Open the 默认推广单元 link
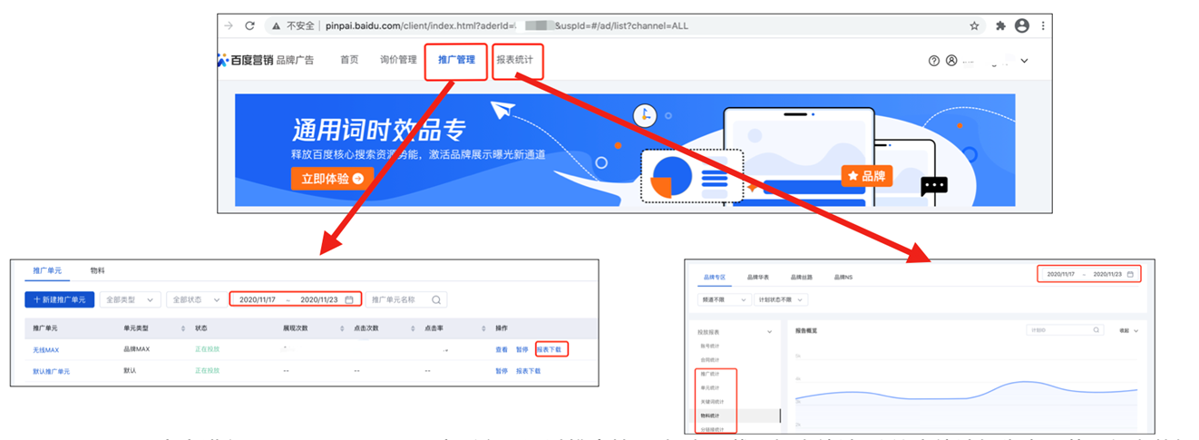 point(51,371)
